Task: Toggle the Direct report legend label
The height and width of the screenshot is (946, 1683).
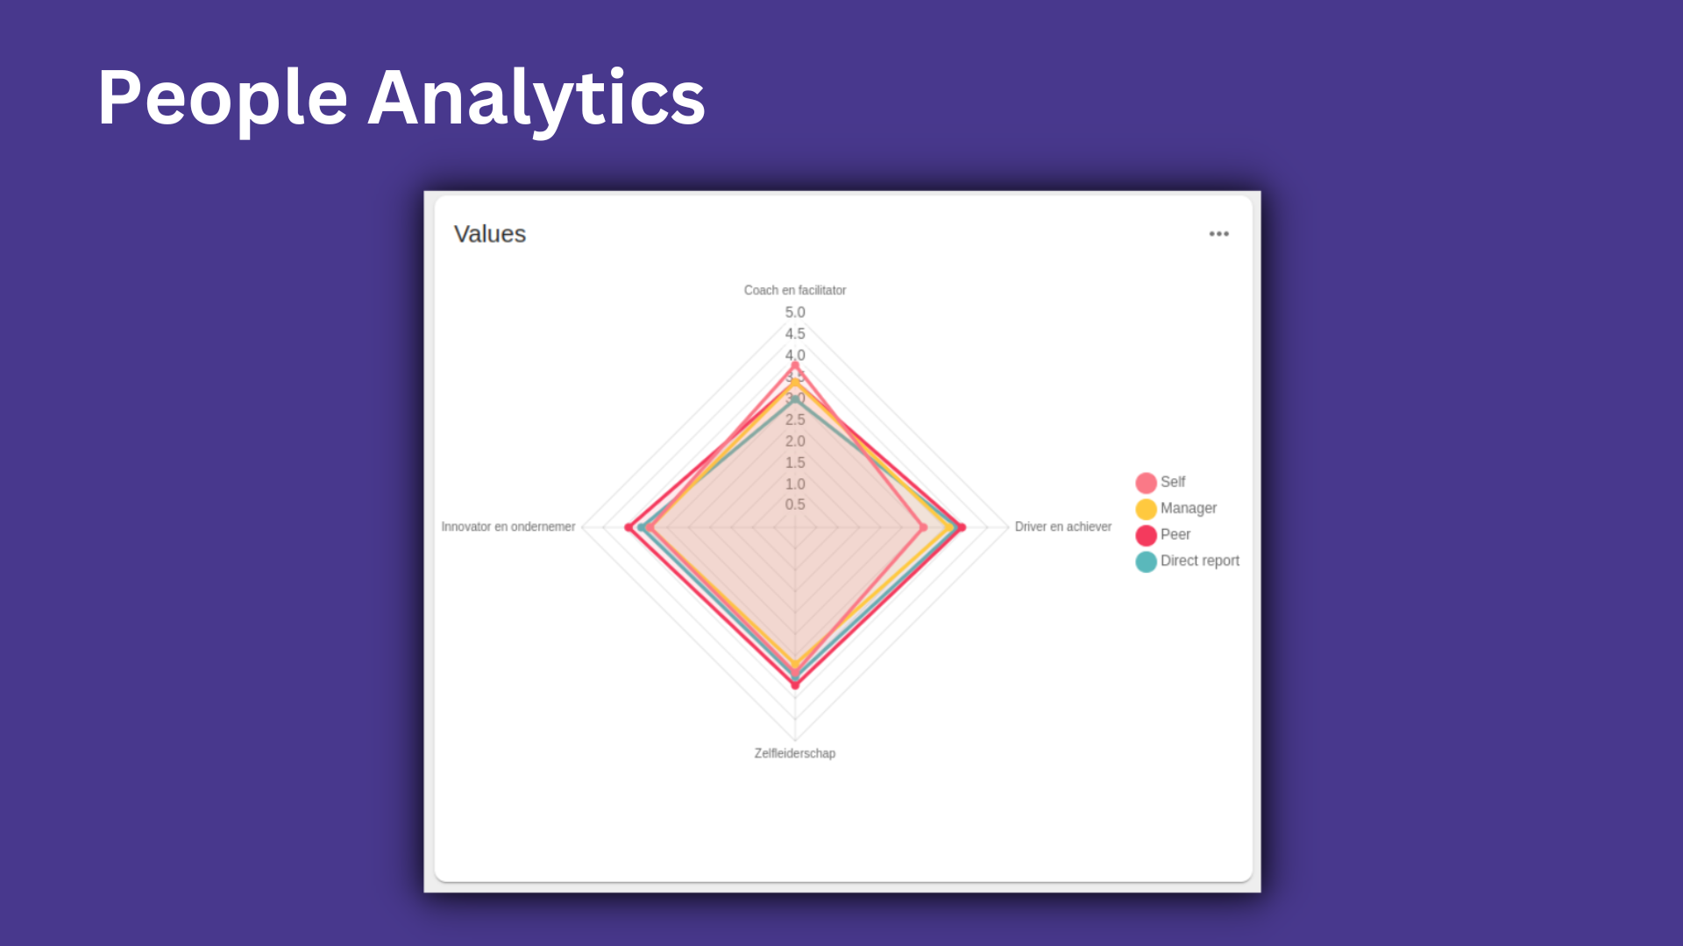Action: click(1199, 561)
